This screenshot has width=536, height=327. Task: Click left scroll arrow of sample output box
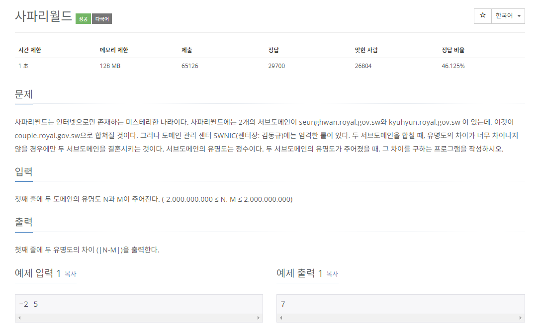pos(281,318)
